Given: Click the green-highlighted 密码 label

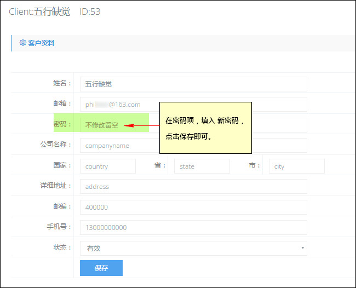Looking at the screenshot, I should (62, 124).
